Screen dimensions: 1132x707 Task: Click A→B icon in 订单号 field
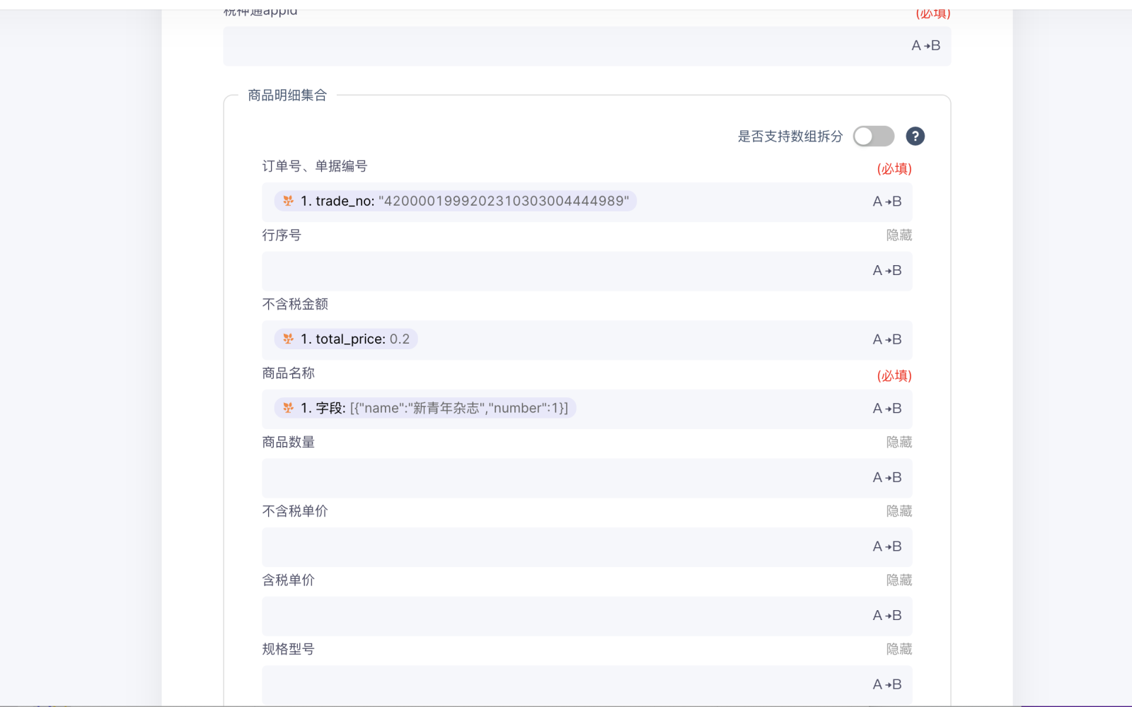point(887,201)
